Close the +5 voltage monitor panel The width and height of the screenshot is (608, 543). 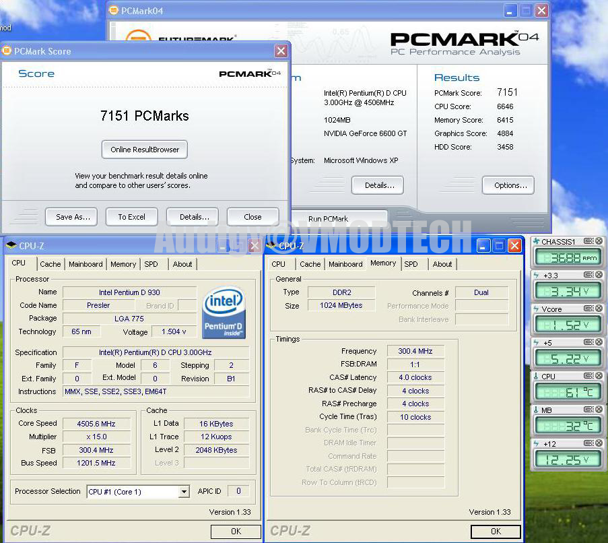(599, 342)
